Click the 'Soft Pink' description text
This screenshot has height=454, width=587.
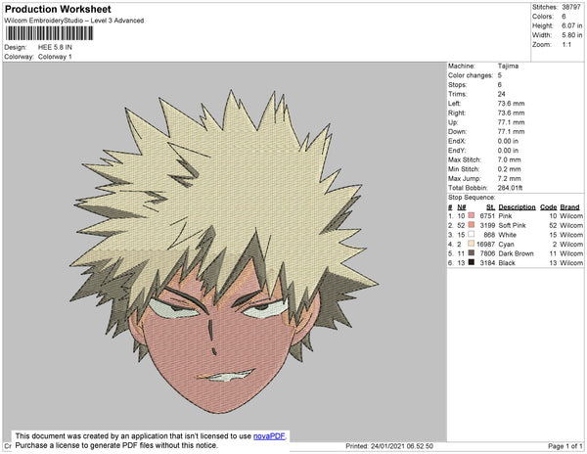click(x=512, y=225)
